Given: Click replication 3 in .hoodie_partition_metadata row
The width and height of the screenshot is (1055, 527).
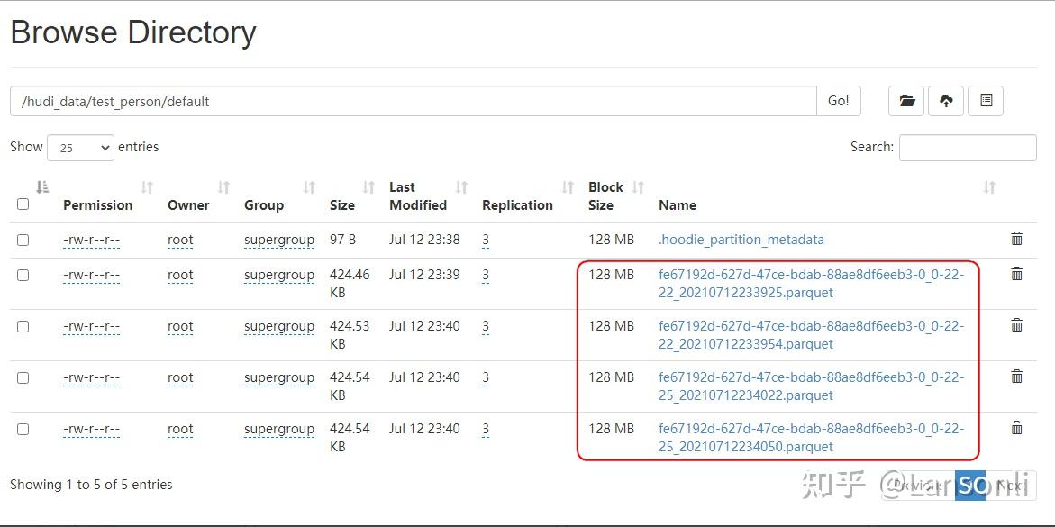Looking at the screenshot, I should 485,240.
